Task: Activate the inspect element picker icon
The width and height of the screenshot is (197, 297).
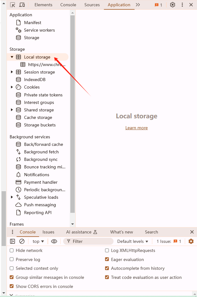Action: (13, 5)
